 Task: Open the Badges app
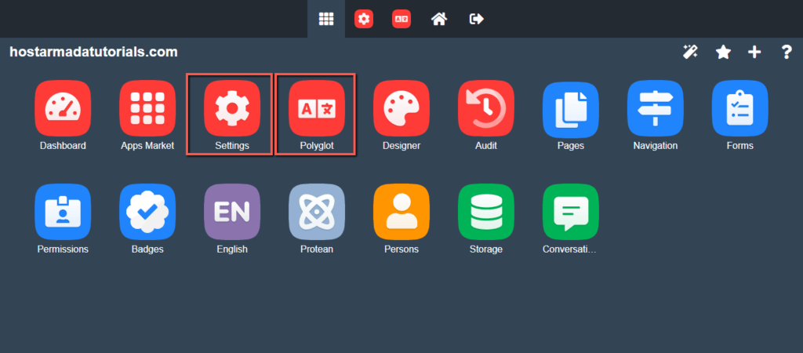147,212
